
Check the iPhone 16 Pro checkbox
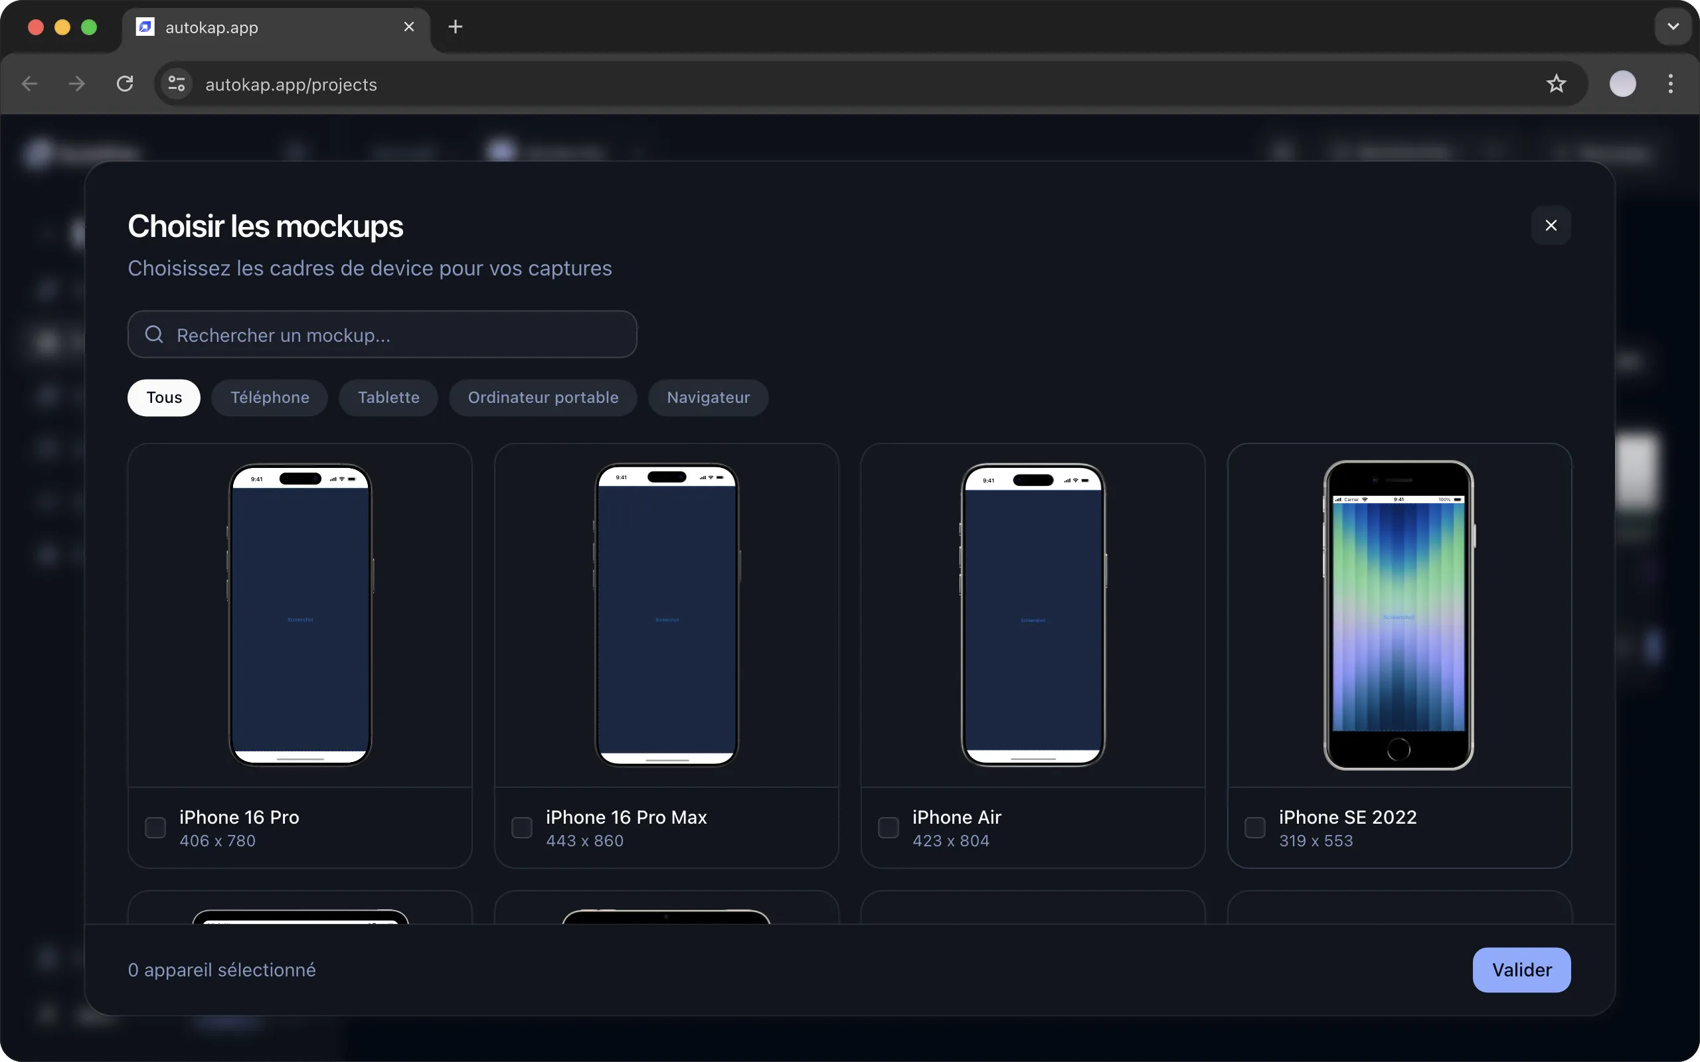[x=155, y=828]
